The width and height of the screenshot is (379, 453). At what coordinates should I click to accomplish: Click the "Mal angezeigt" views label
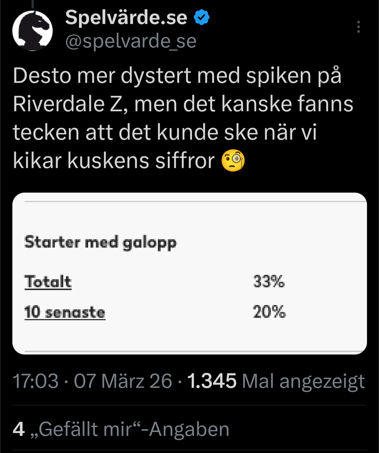(303, 381)
